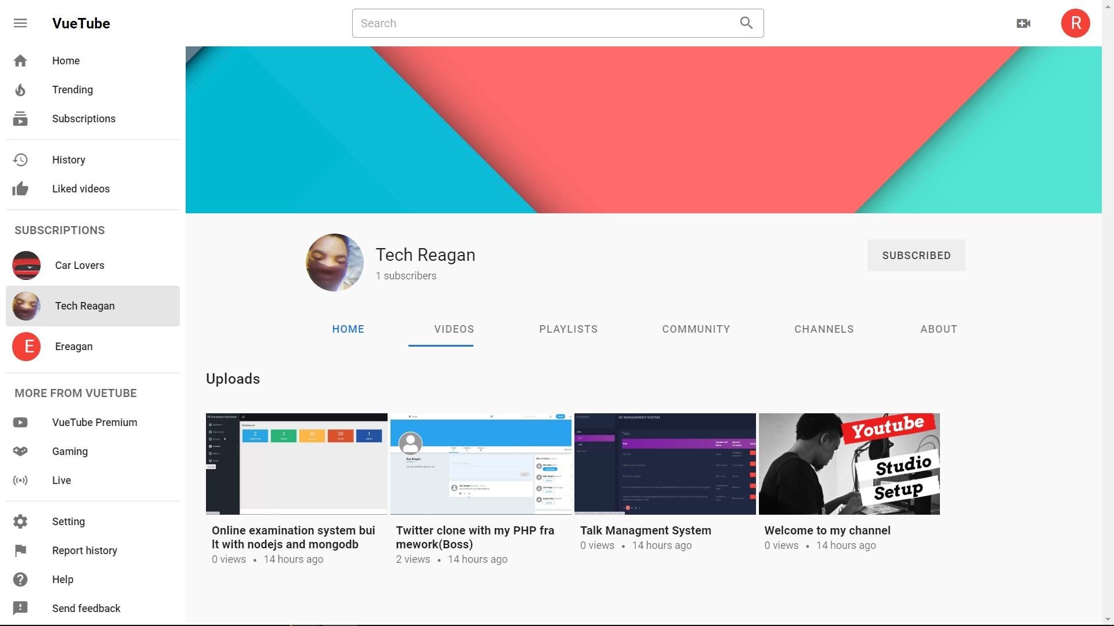
Task: Go to History in the sidebar
Action: click(x=68, y=160)
